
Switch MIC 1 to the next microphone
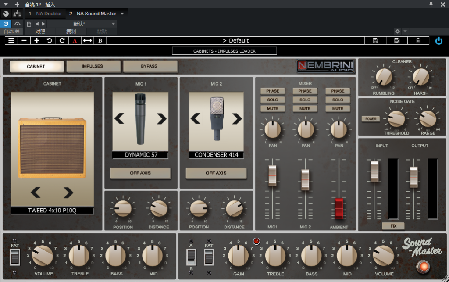tap(161, 118)
